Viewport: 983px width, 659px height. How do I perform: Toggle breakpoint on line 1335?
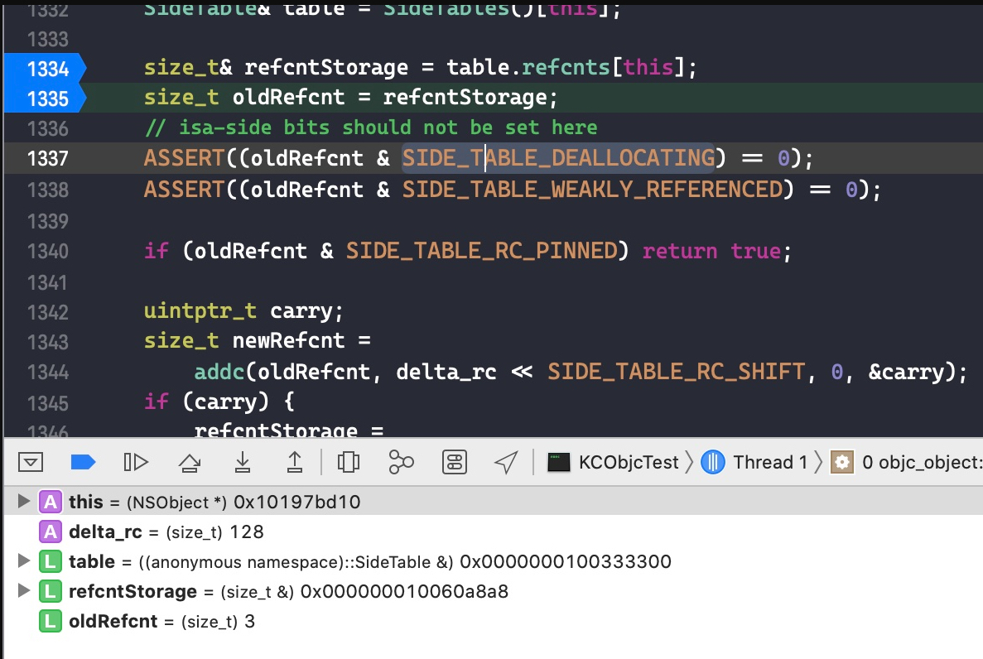[x=46, y=98]
